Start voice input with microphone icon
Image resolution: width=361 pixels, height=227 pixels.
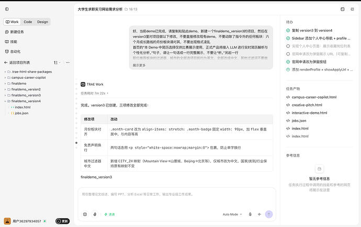tap(250, 214)
